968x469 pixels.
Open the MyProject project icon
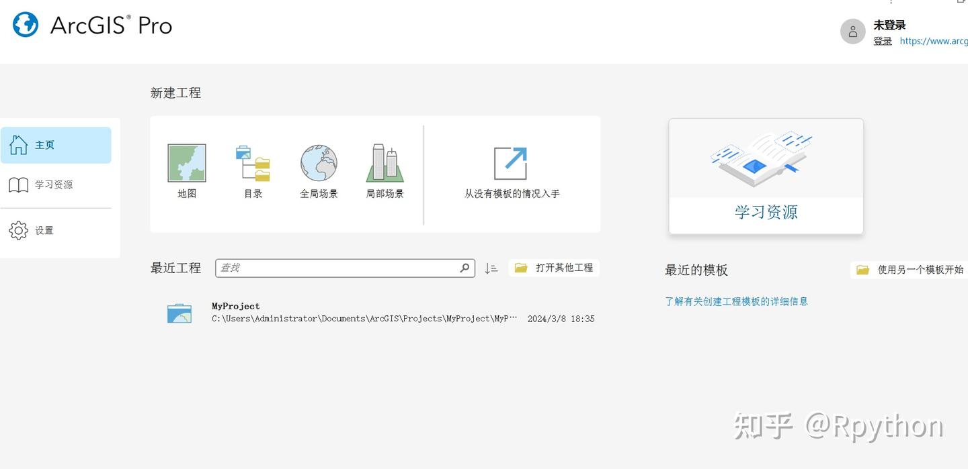click(x=179, y=313)
